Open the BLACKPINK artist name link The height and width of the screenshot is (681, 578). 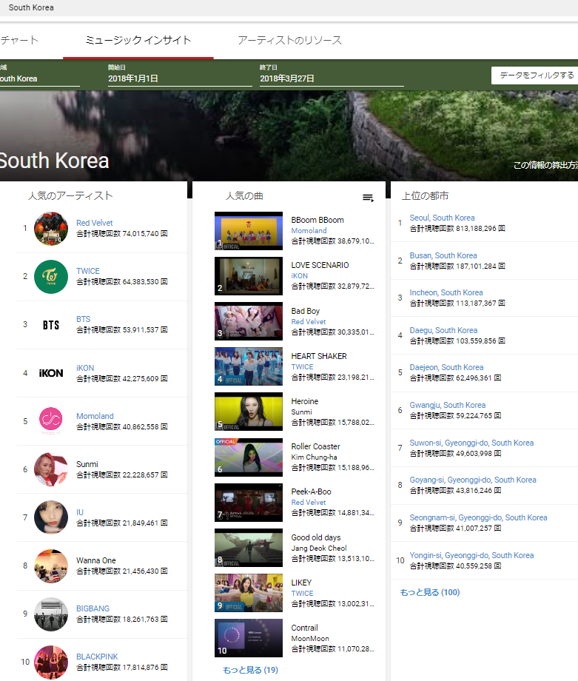tap(97, 657)
